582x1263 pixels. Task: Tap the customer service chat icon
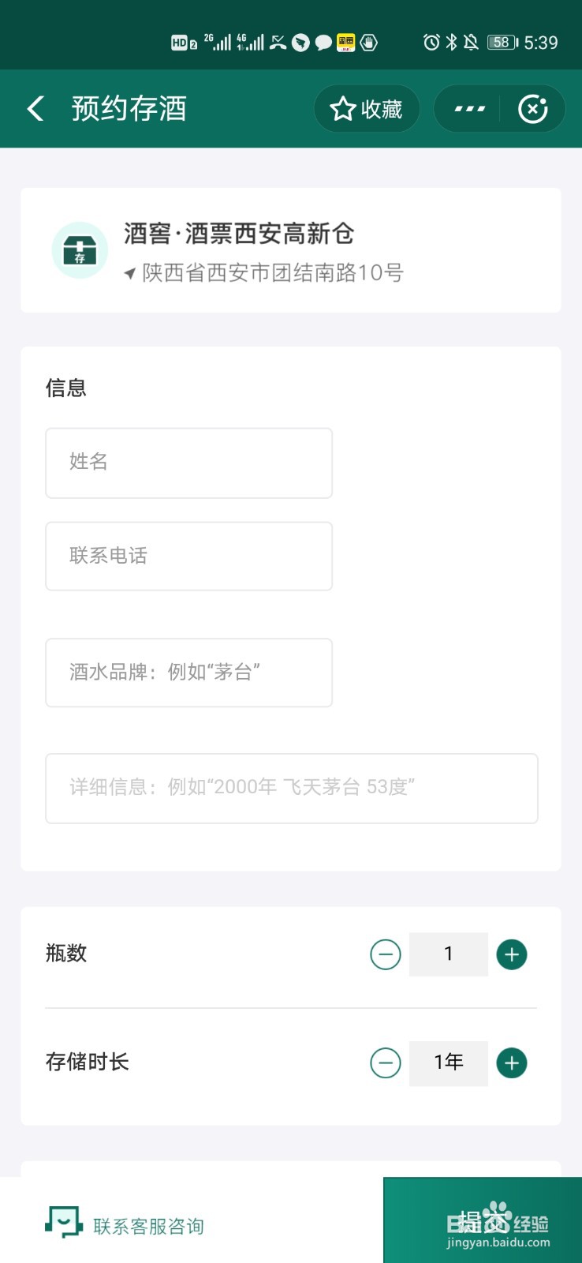[62, 1221]
